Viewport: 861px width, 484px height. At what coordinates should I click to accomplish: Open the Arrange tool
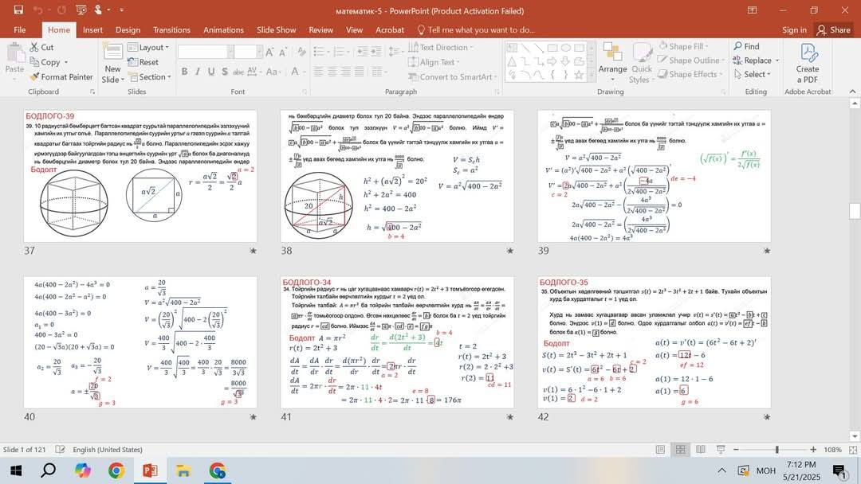pos(612,62)
